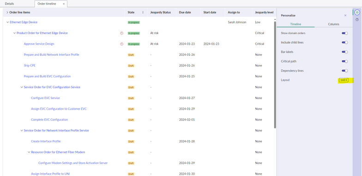Viewport: 362px width, 176px height.
Task: Open Resource Order for Ethernet Fiber Modem
Action: [x=58, y=152]
